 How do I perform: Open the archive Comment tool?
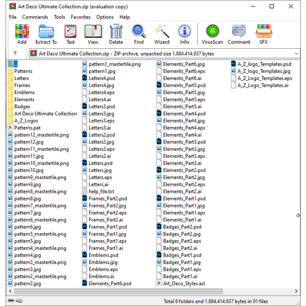click(x=239, y=34)
